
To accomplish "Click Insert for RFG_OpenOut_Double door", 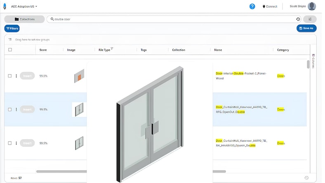I will pos(27,109).
